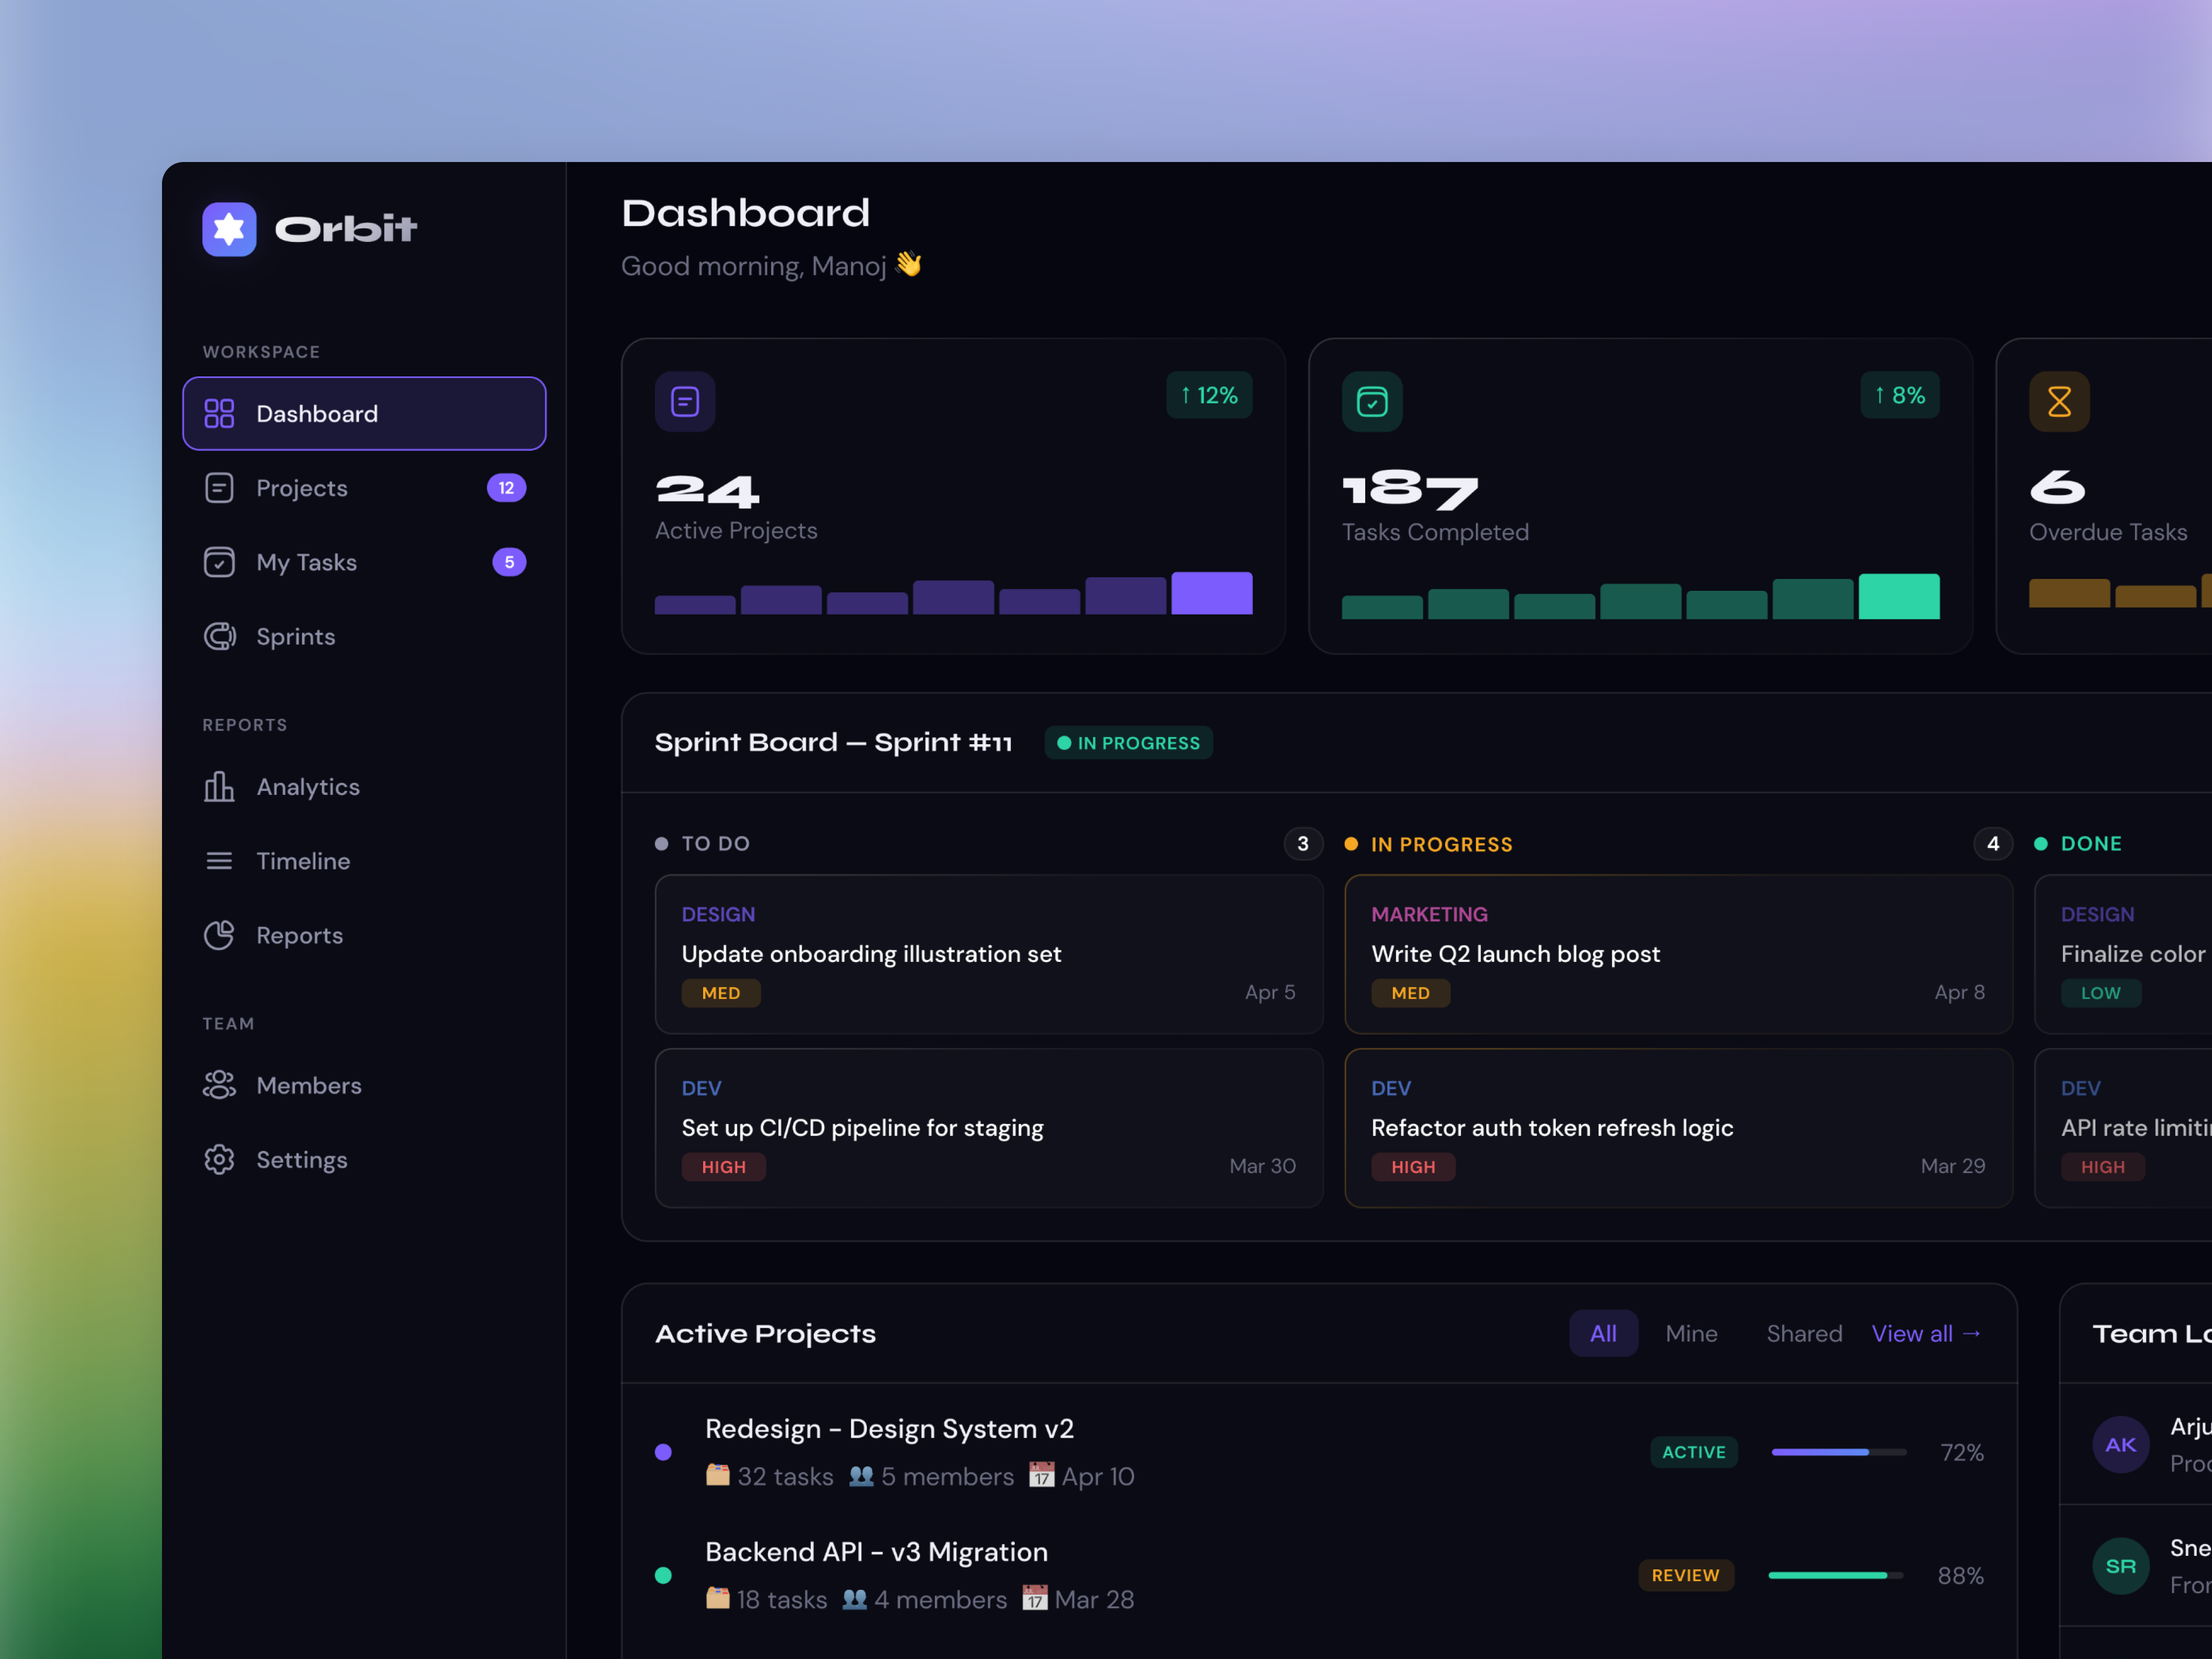Open the Dashboard from the sidebar
This screenshot has height=1659, width=2212.
[316, 413]
